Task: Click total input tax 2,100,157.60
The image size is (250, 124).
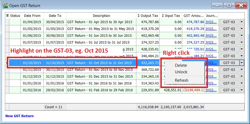Action: [171, 107]
